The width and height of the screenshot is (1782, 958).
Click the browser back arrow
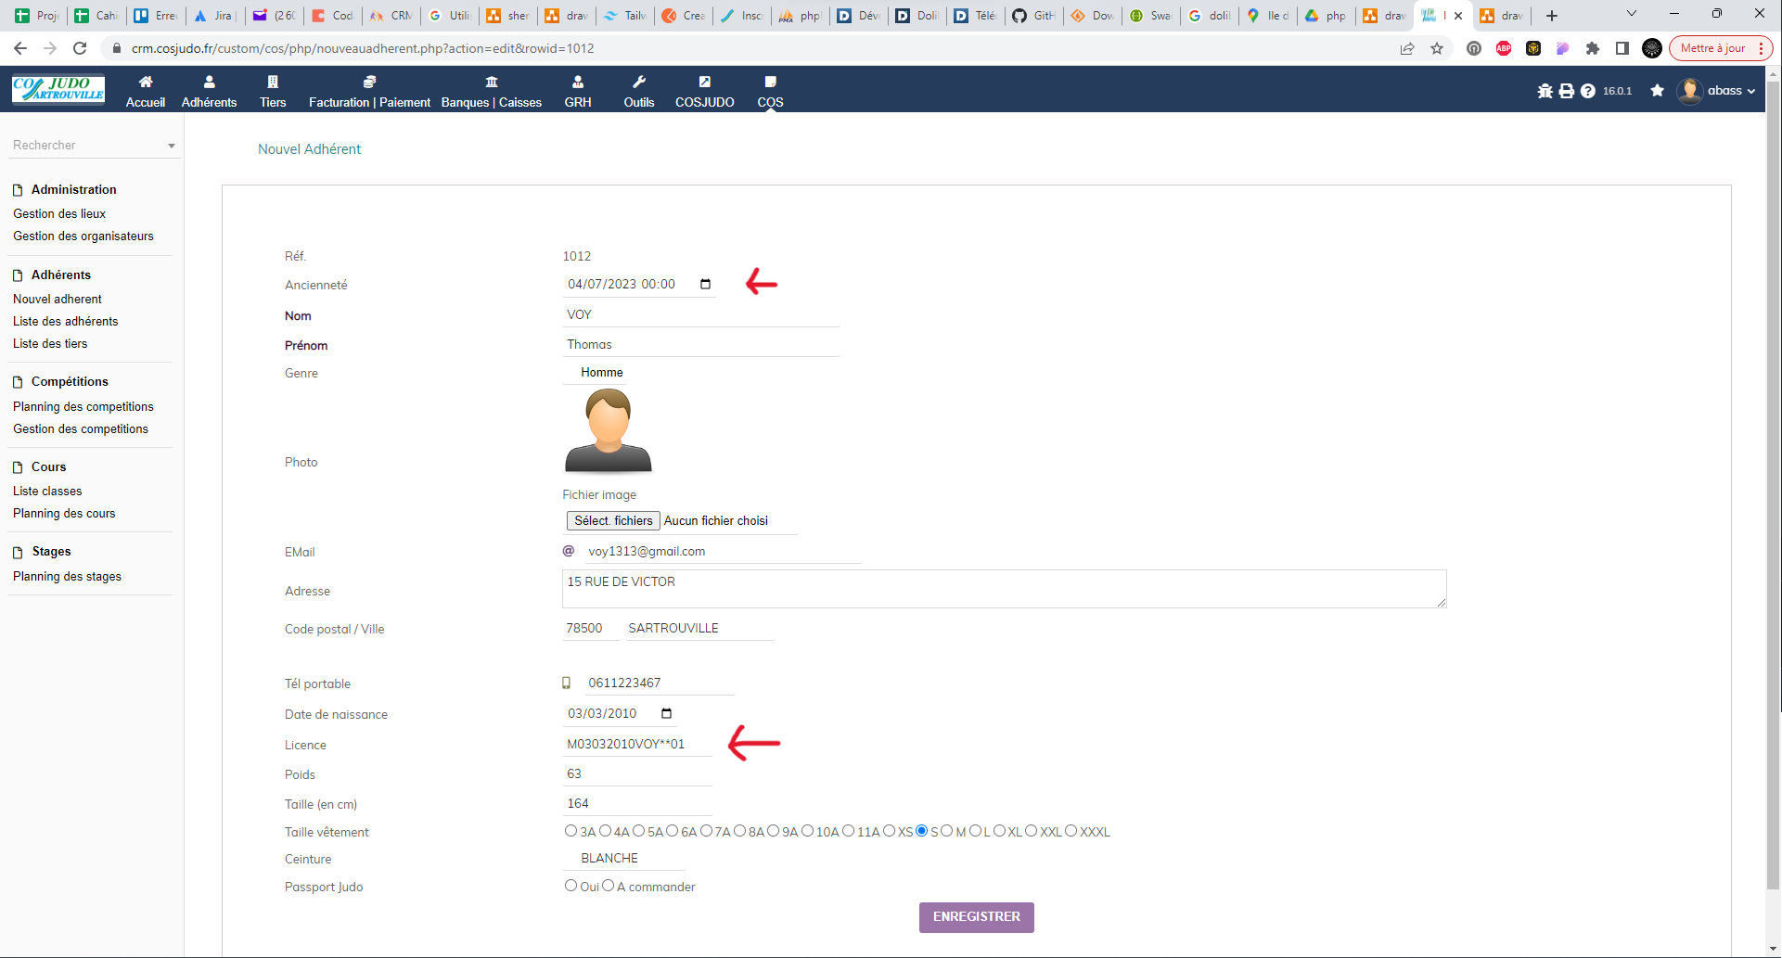(20, 48)
